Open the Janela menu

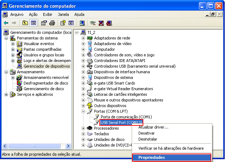coord(63,14)
